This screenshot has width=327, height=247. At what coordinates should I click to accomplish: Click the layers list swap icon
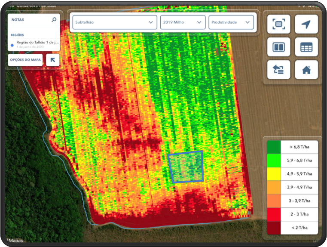(278, 70)
